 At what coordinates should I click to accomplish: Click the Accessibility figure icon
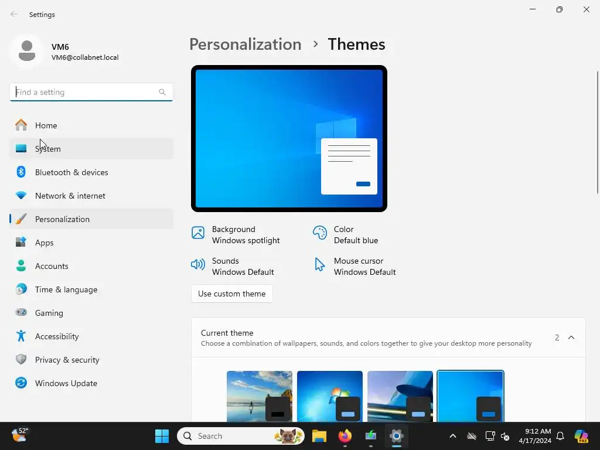point(21,336)
